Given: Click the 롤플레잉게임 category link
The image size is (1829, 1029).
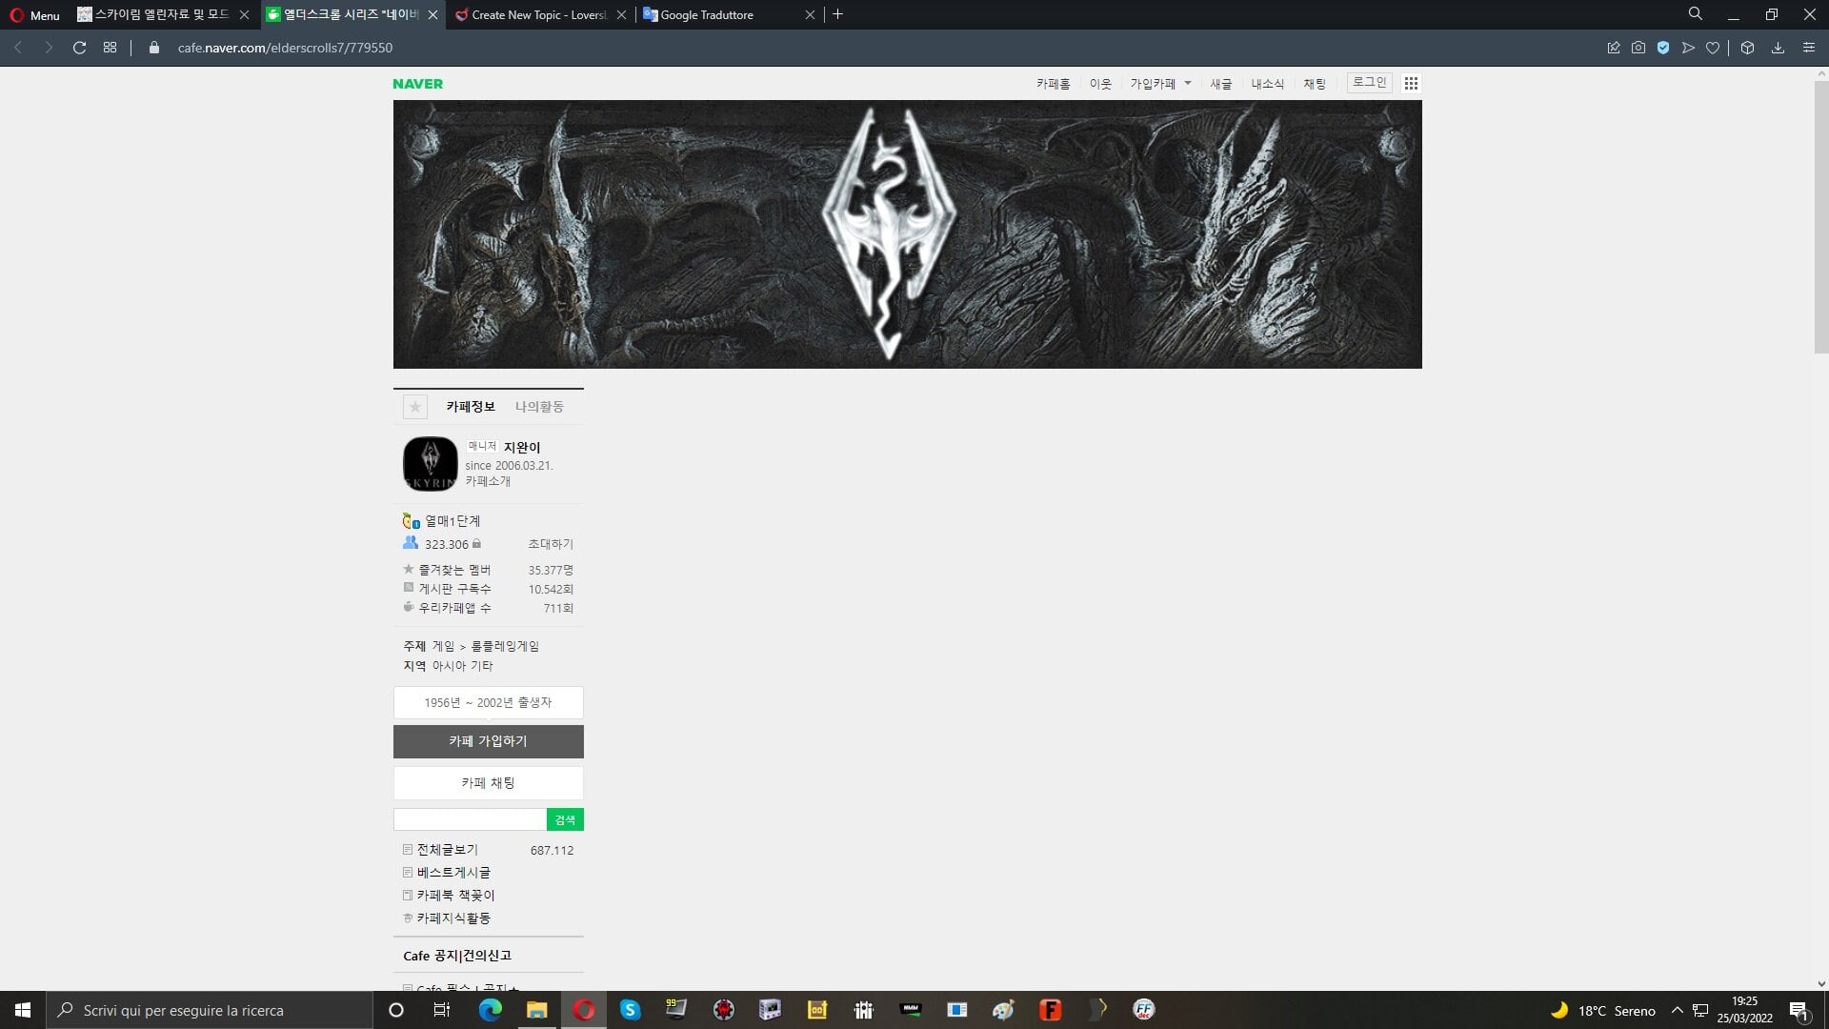Looking at the screenshot, I should pos(505,646).
